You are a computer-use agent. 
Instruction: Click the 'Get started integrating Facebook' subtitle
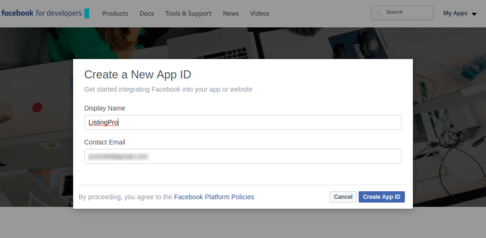tap(168, 89)
